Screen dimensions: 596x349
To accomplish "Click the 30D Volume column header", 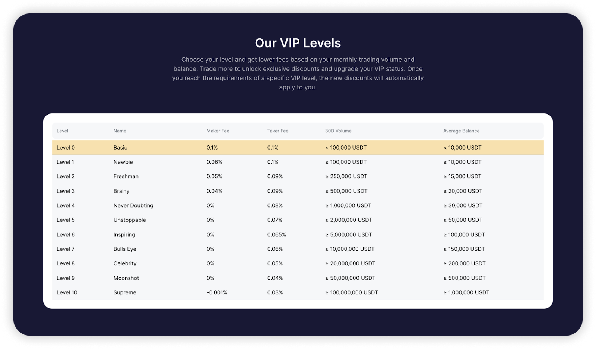I will 338,131.
